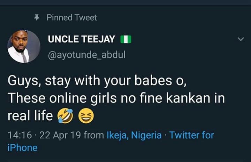
Task: Click the Pinned Tweet label
Action: (x=71, y=17)
